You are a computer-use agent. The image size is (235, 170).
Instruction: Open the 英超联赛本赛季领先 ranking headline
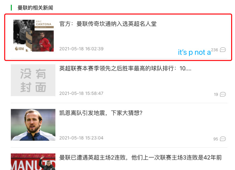[x=125, y=68]
